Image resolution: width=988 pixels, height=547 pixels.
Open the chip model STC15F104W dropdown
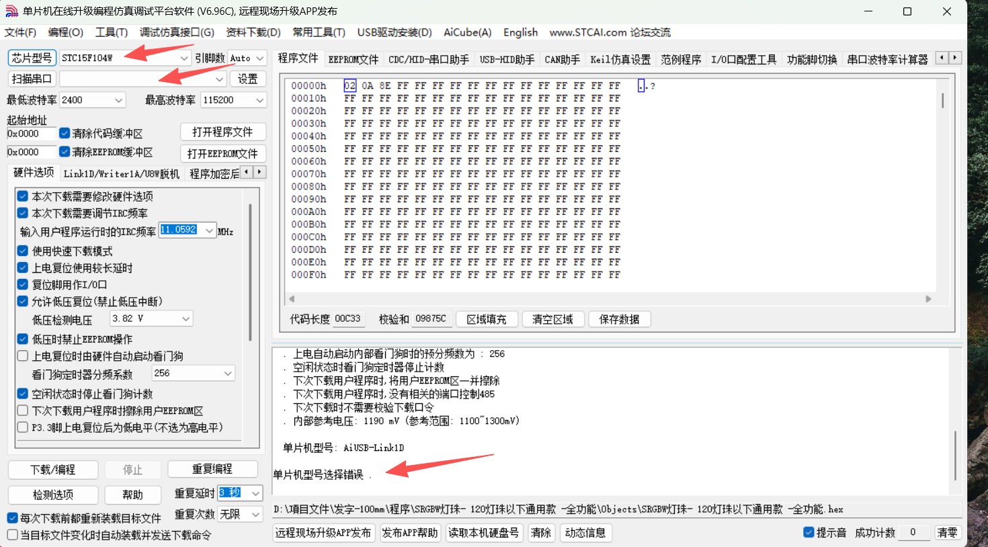click(x=183, y=58)
